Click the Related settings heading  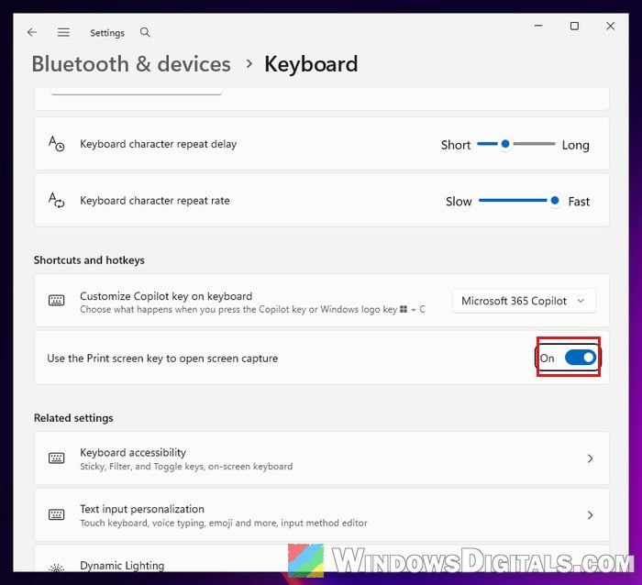pyautogui.click(x=73, y=418)
